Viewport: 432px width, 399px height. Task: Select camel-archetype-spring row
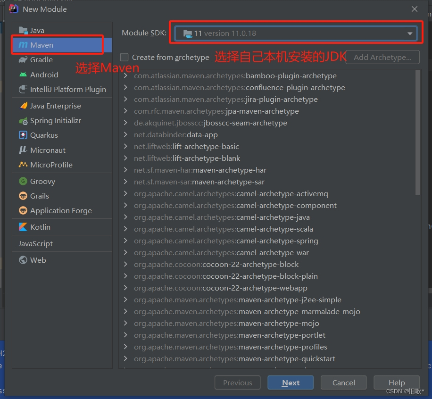tap(267, 241)
